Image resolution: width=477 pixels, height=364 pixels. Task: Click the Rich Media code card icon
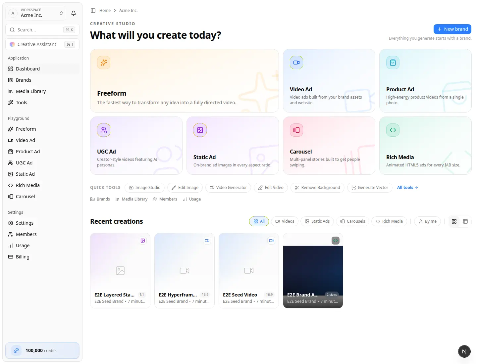pyautogui.click(x=393, y=130)
